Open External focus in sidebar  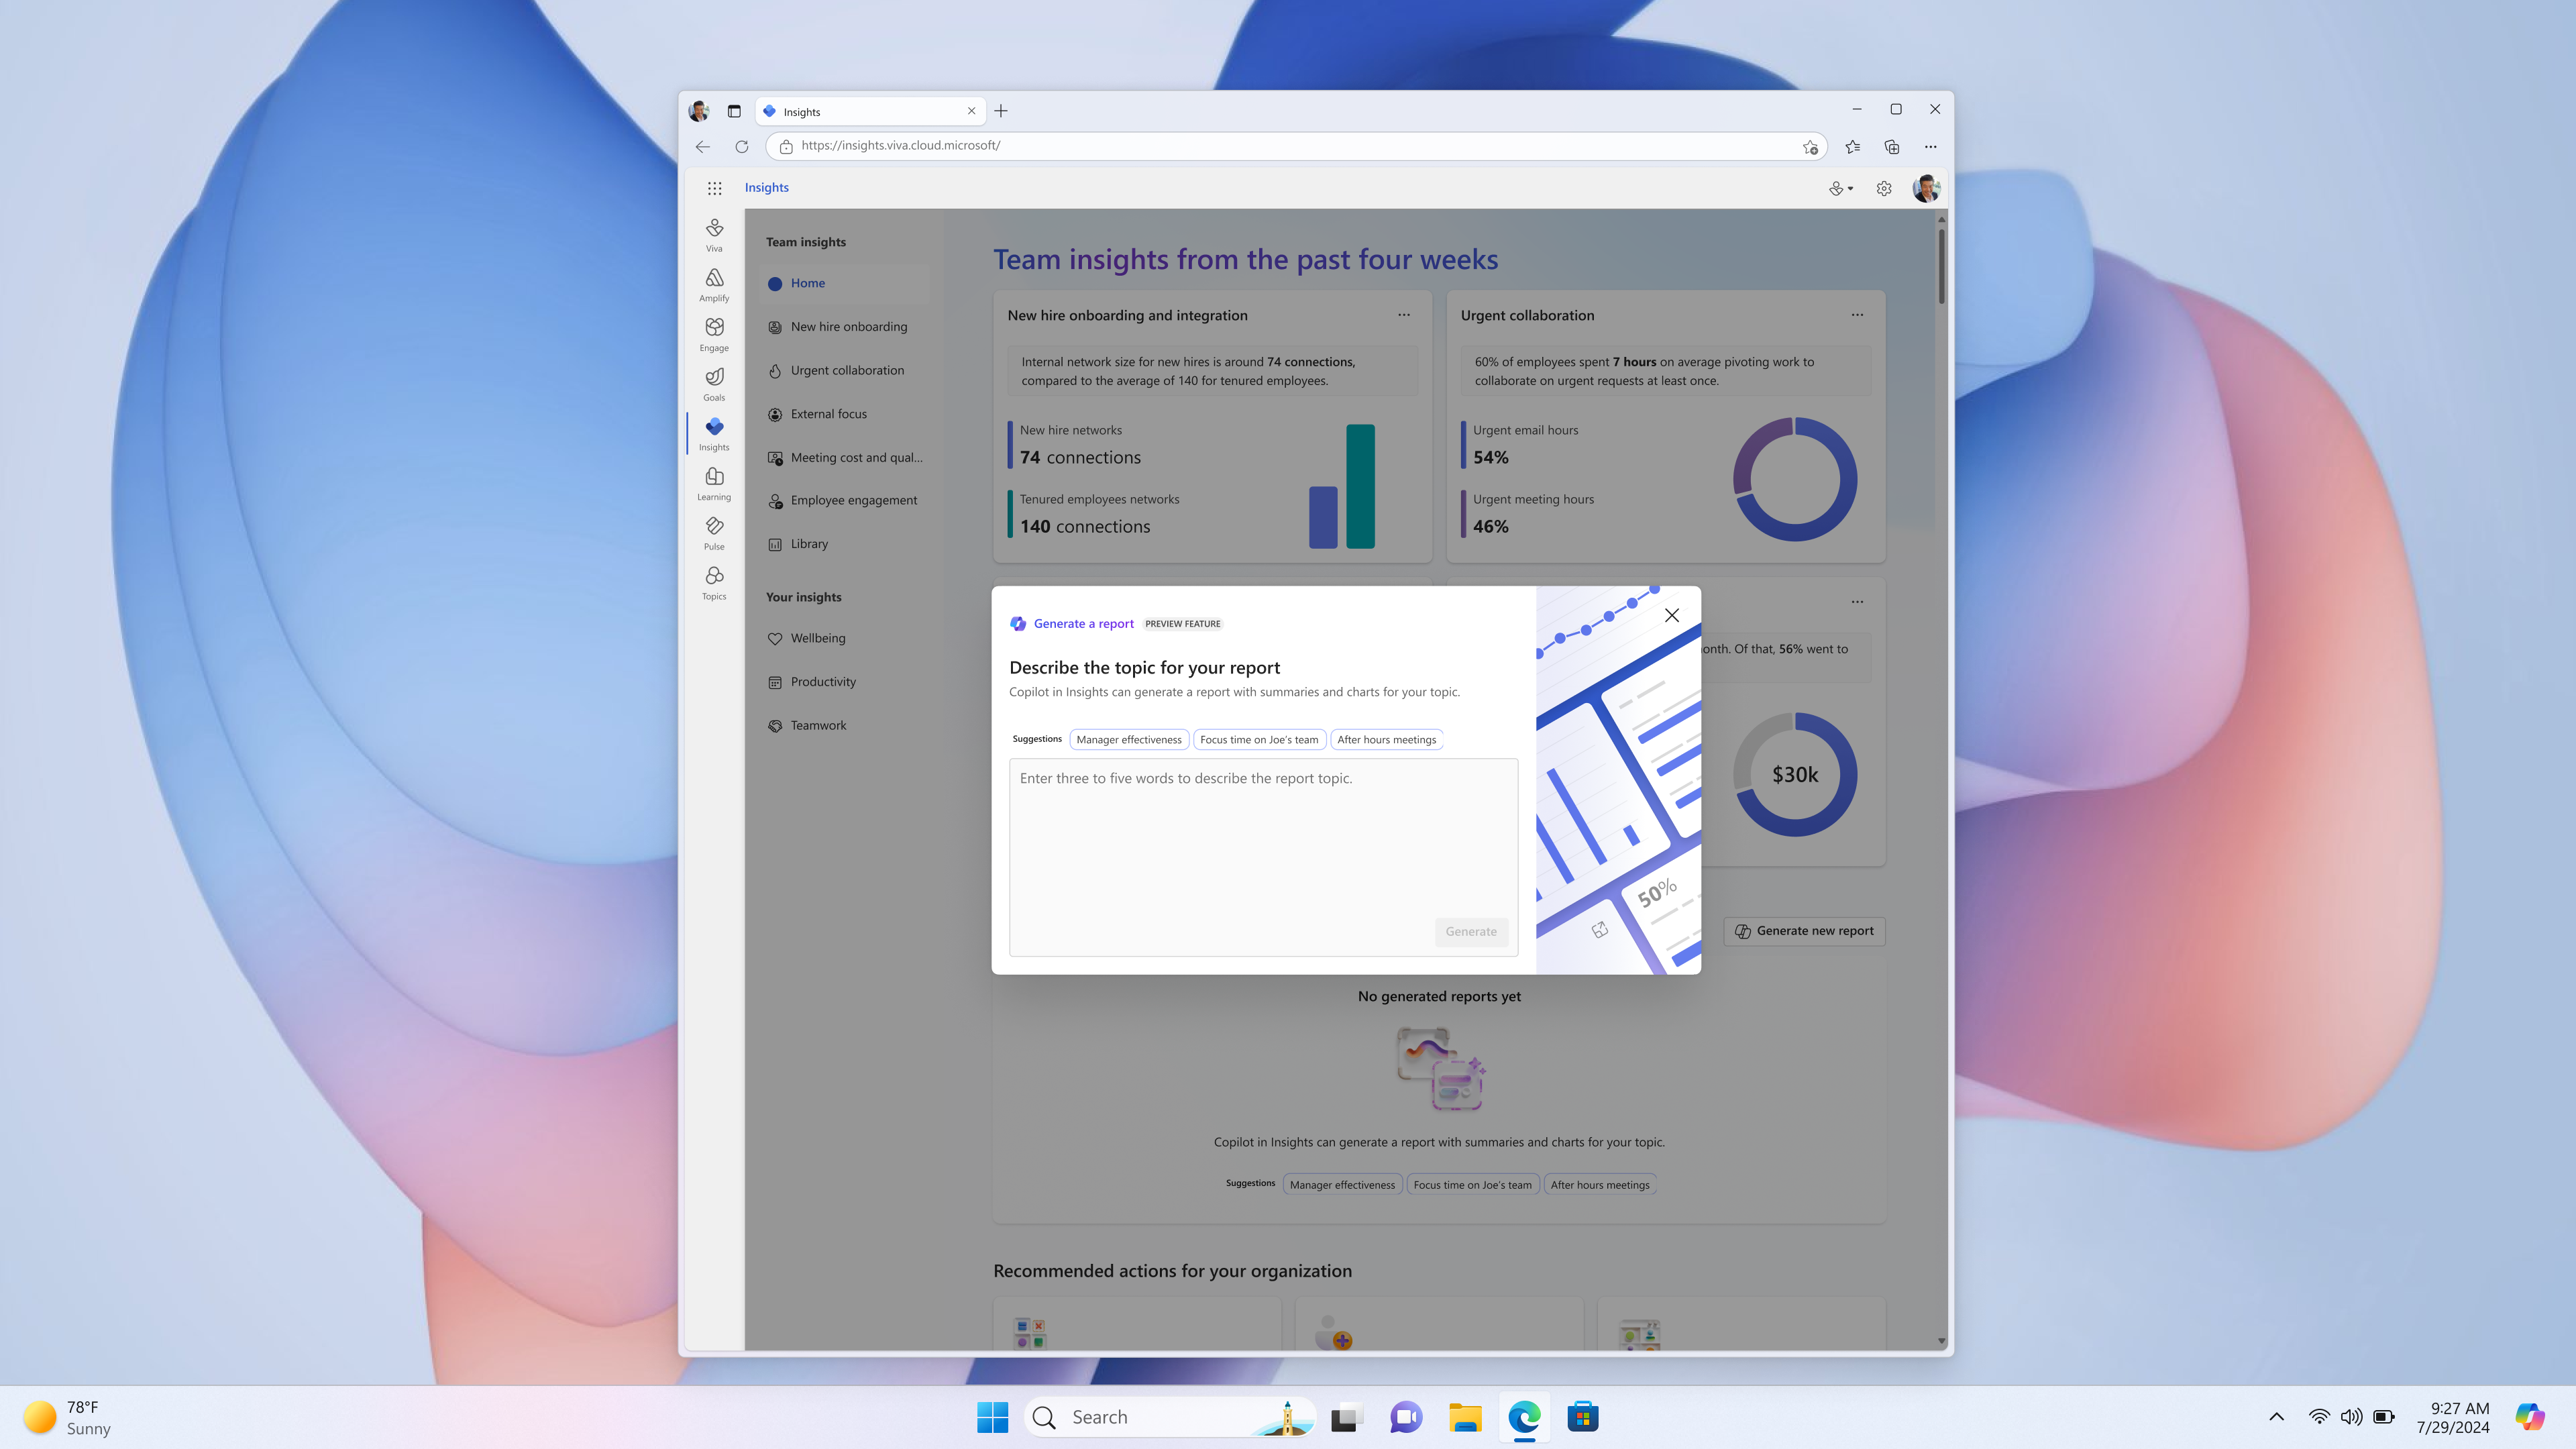(845, 414)
